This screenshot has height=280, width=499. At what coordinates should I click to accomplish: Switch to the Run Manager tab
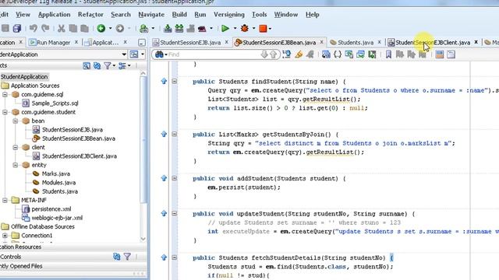tap(53, 42)
